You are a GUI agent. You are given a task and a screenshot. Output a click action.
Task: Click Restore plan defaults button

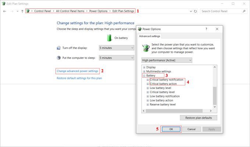pos(199,118)
